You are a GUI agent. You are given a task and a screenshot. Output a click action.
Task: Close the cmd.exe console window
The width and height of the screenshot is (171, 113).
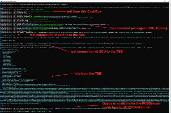(169, 1)
